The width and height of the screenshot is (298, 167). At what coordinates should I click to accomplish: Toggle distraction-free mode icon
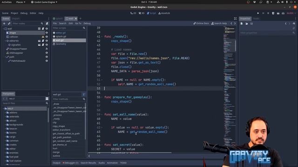point(235,19)
